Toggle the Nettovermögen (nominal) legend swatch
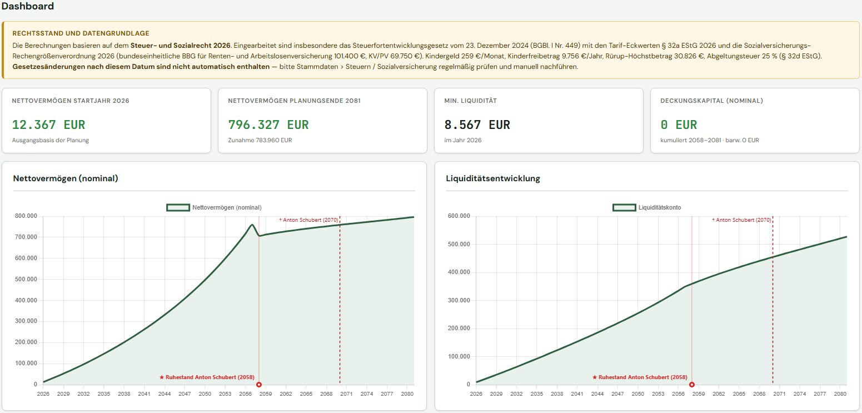The image size is (862, 413). (178, 207)
